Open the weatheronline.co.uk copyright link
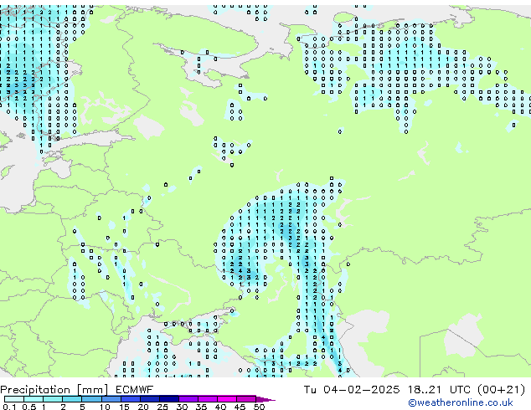Image resolution: width=531 pixels, height=410 pixels. click(460, 402)
